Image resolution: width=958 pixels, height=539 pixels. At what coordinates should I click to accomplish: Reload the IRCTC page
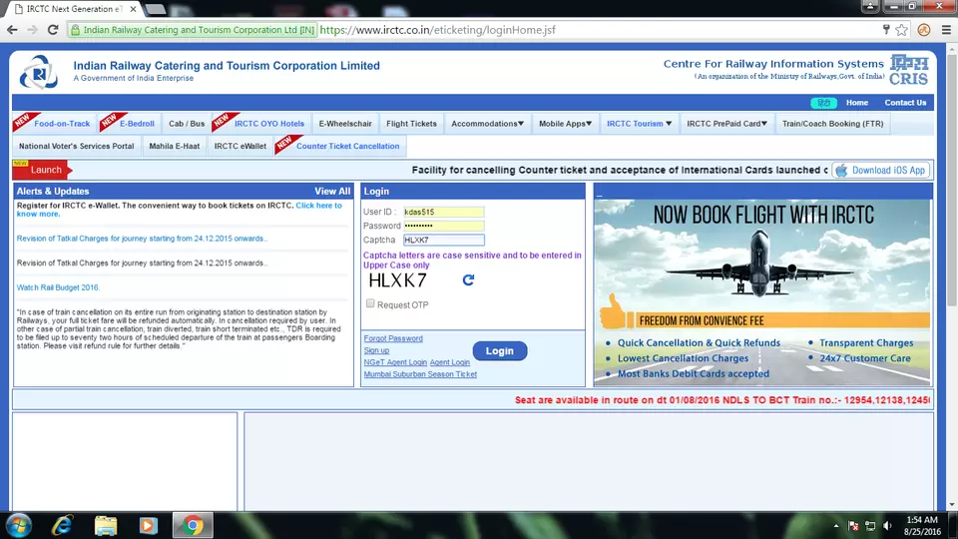coord(53,29)
